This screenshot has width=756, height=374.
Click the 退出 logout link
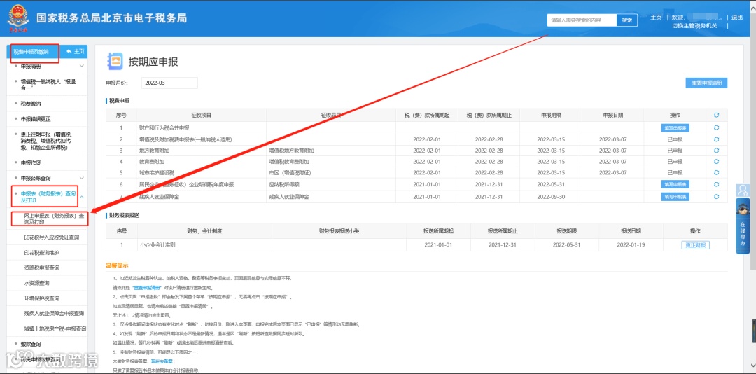pyautogui.click(x=737, y=18)
